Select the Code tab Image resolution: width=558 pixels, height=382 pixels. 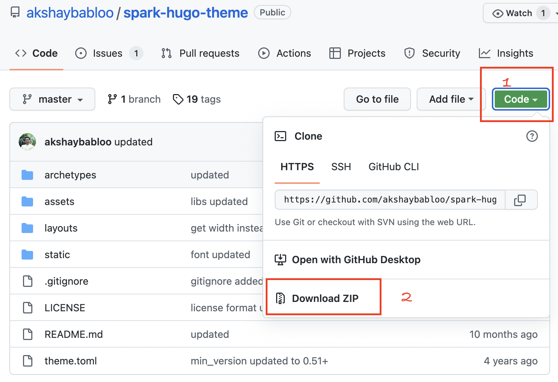(36, 53)
